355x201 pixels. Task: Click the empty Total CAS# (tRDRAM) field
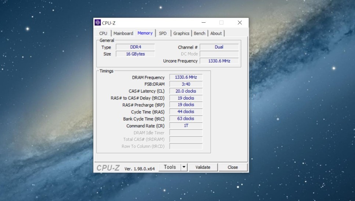pos(186,139)
